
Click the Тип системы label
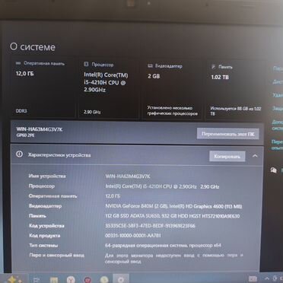point(43,246)
